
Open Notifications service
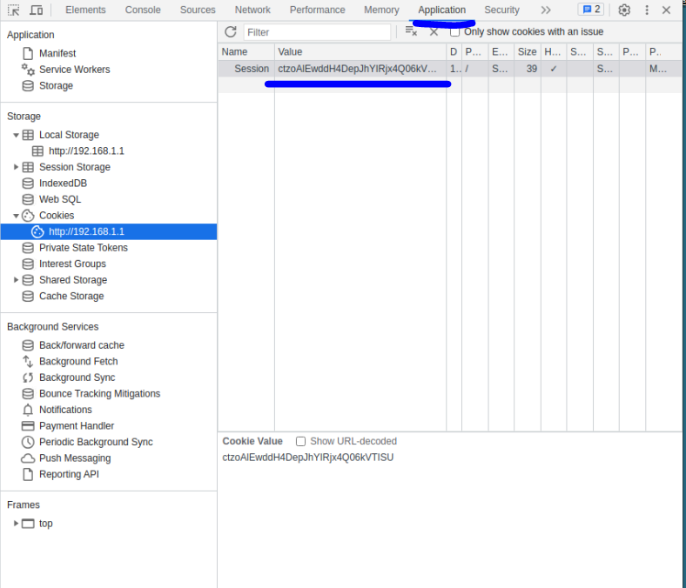[x=65, y=410]
